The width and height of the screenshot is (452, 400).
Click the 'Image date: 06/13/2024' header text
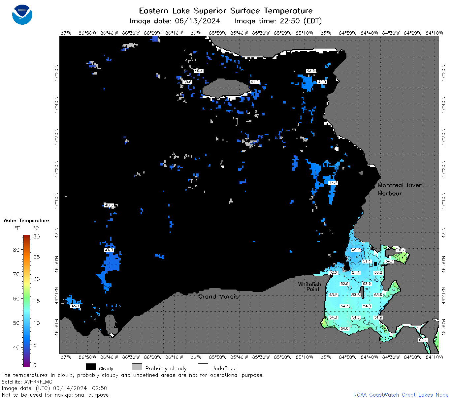[x=175, y=21]
